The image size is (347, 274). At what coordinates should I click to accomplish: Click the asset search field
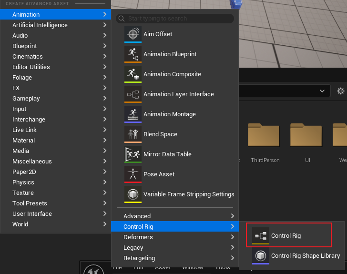pyautogui.click(x=175, y=19)
